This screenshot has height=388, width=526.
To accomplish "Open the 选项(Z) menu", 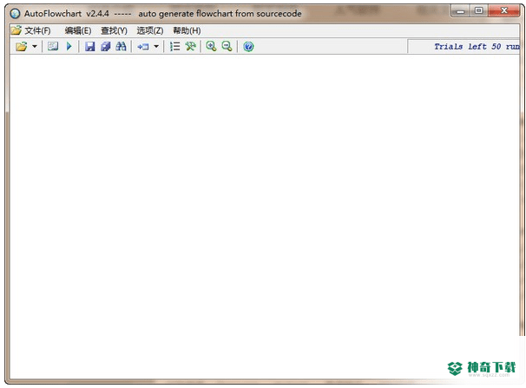I will coord(150,31).
